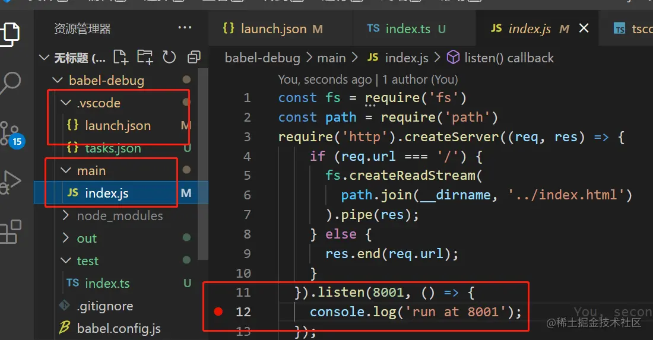Switch to index.ts editor tab
This screenshot has width=653, height=340.
coord(413,28)
